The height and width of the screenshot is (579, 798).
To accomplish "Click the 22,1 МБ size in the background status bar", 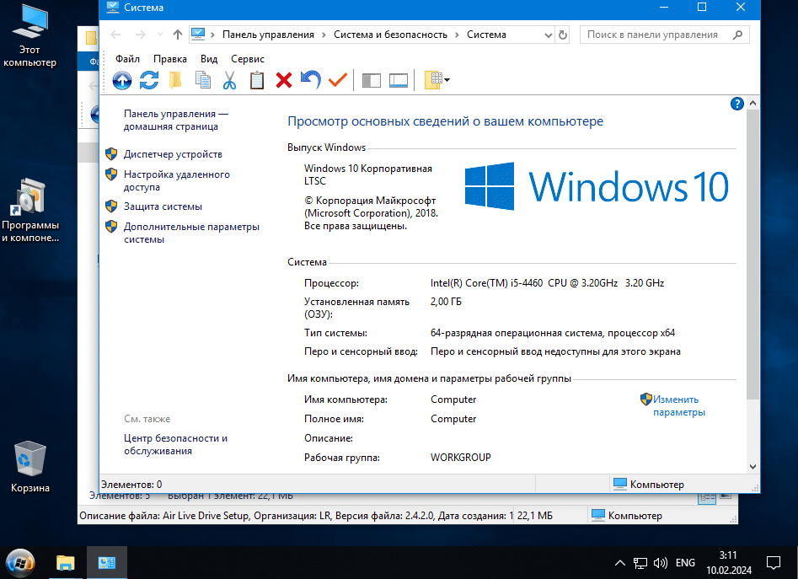I will click(534, 516).
